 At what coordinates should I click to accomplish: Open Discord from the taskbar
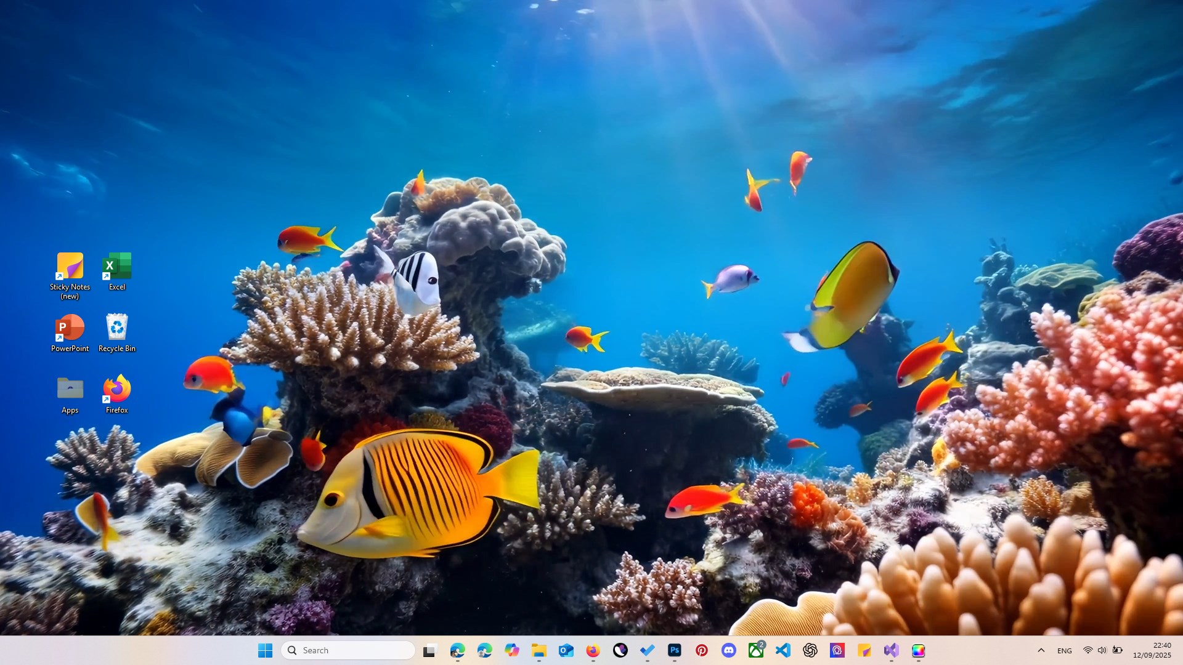729,650
